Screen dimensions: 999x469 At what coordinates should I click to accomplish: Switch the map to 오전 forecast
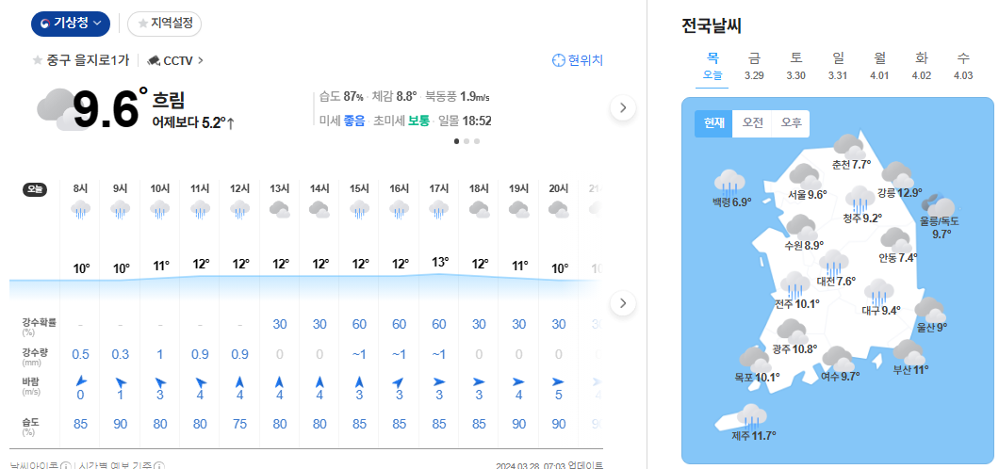[x=752, y=123]
